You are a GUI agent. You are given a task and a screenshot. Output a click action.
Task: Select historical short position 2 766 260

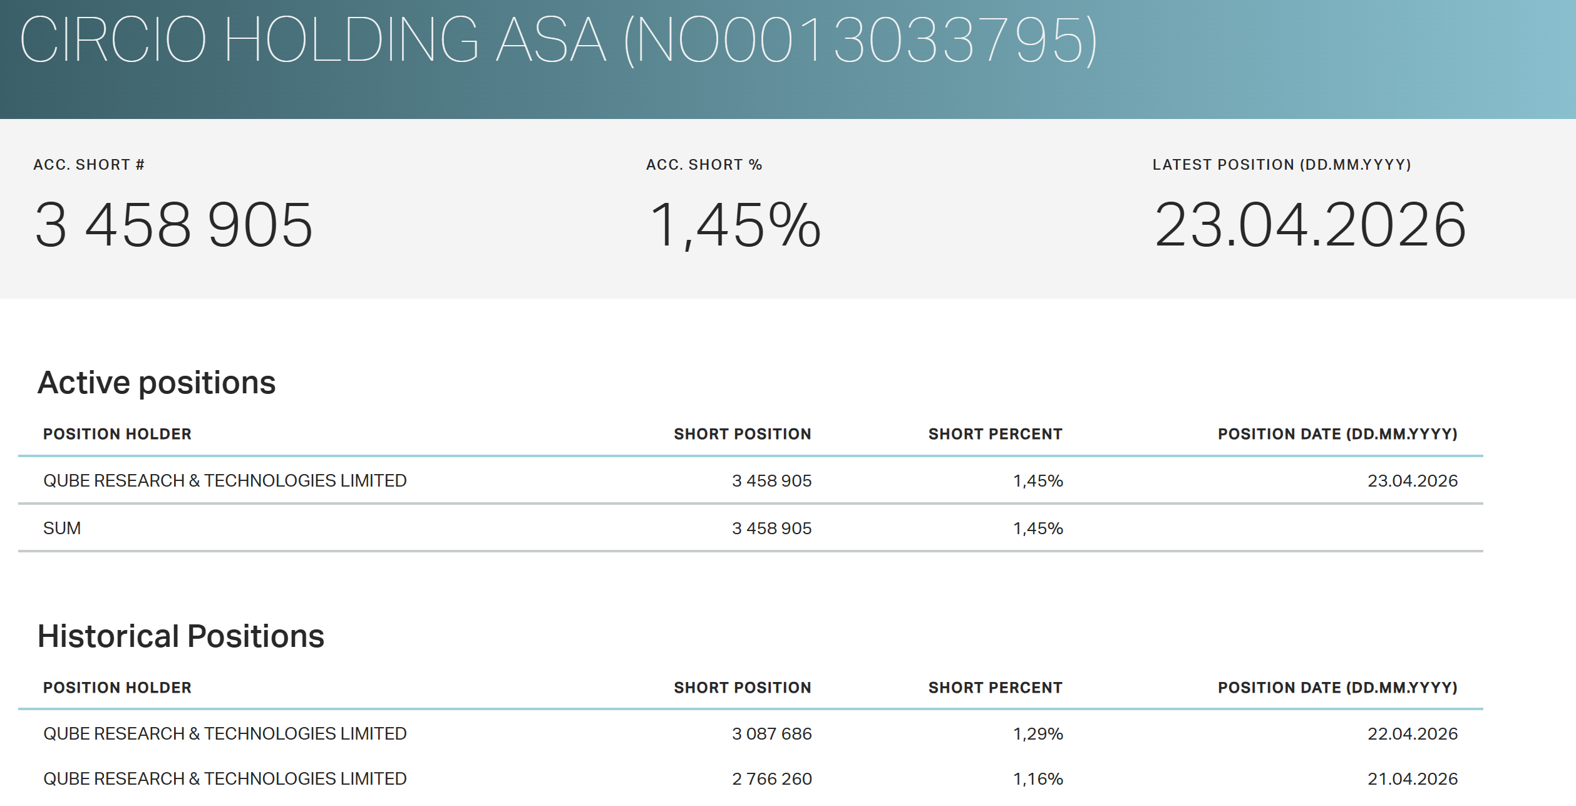771,778
